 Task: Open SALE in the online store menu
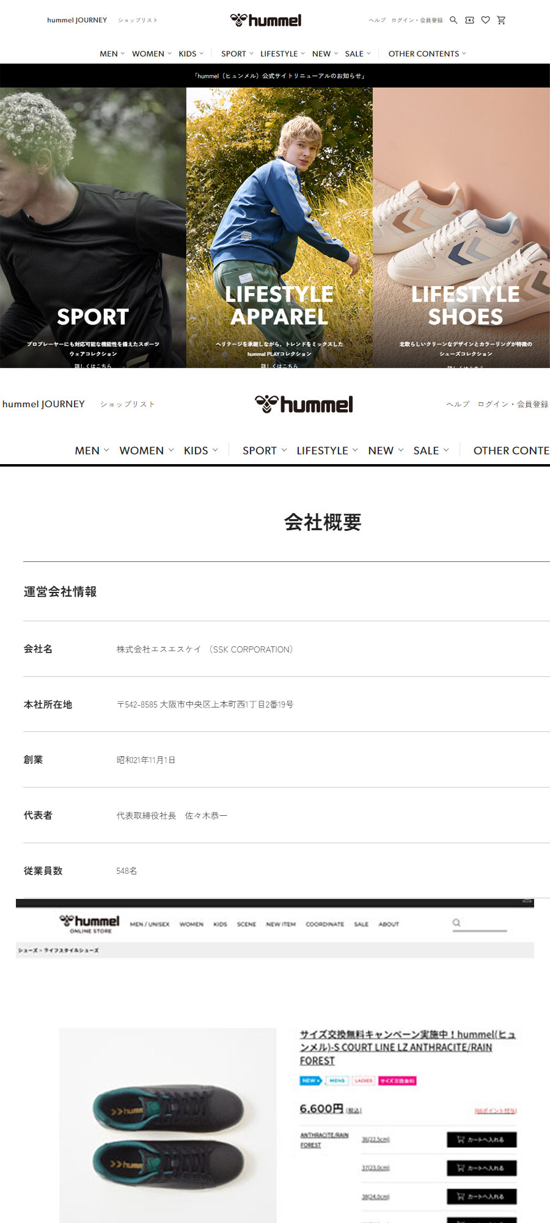(x=361, y=924)
